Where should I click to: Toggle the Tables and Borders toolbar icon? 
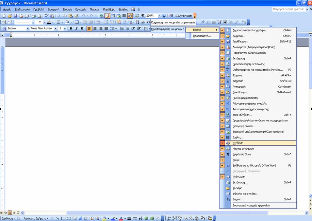[x=107, y=16]
